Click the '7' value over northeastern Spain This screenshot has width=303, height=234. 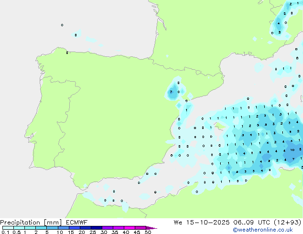[171, 92]
